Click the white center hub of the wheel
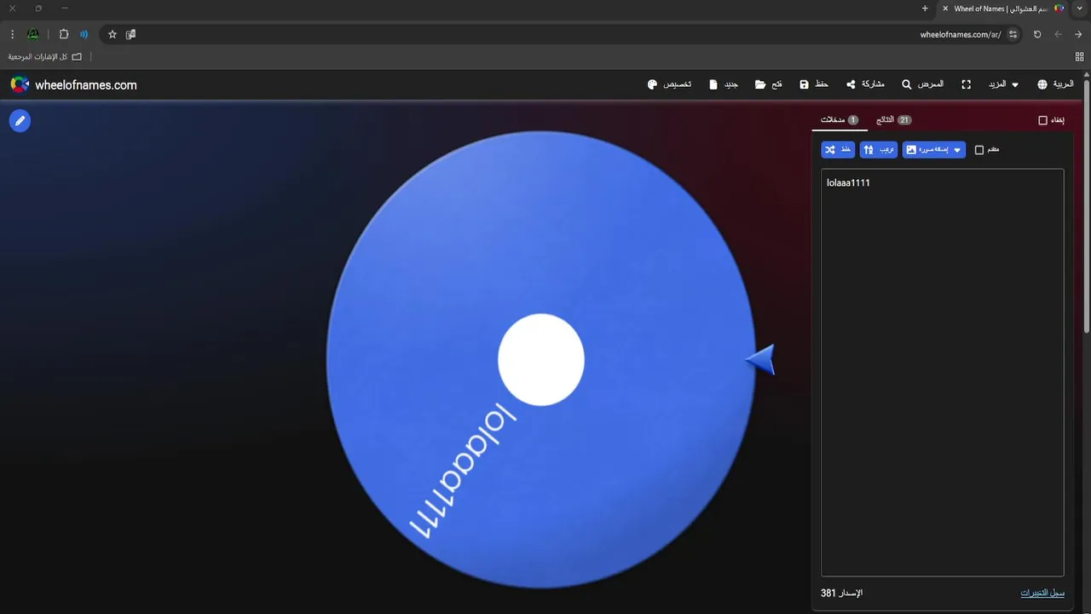Screen dimensions: 1091x614 [x=541, y=359]
